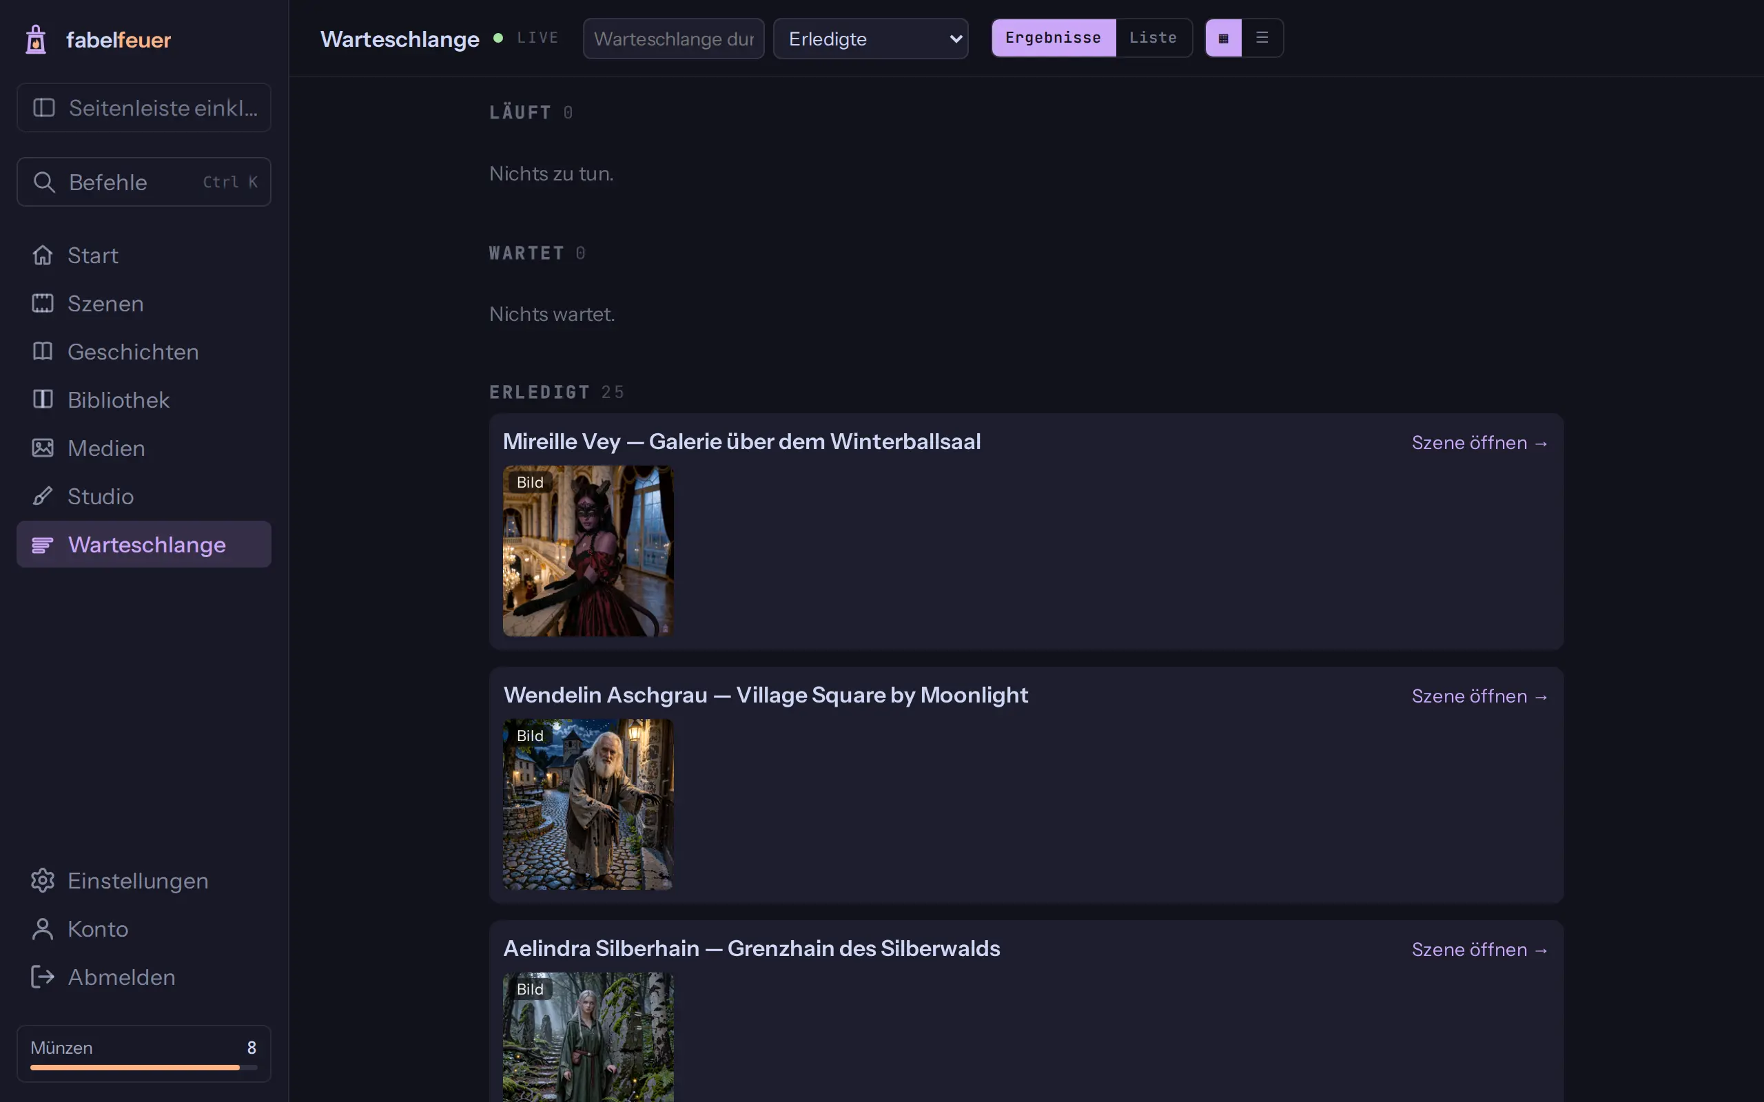Open the Erledigte filter dropdown
The height and width of the screenshot is (1102, 1764).
point(870,39)
